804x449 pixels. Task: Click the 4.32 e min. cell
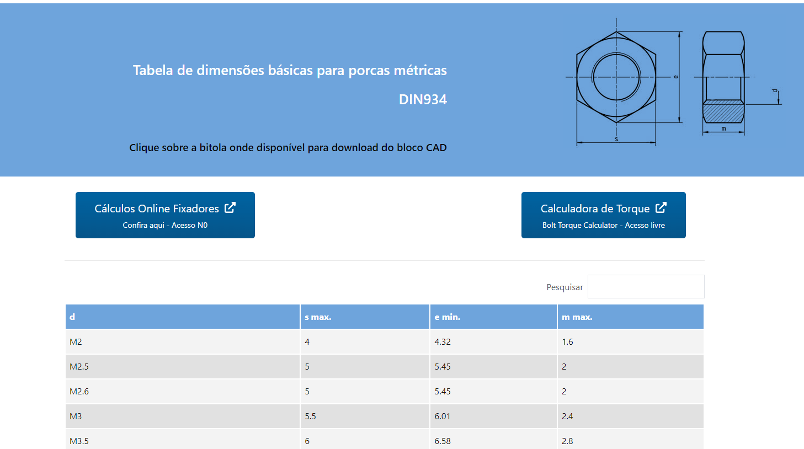tap(443, 342)
